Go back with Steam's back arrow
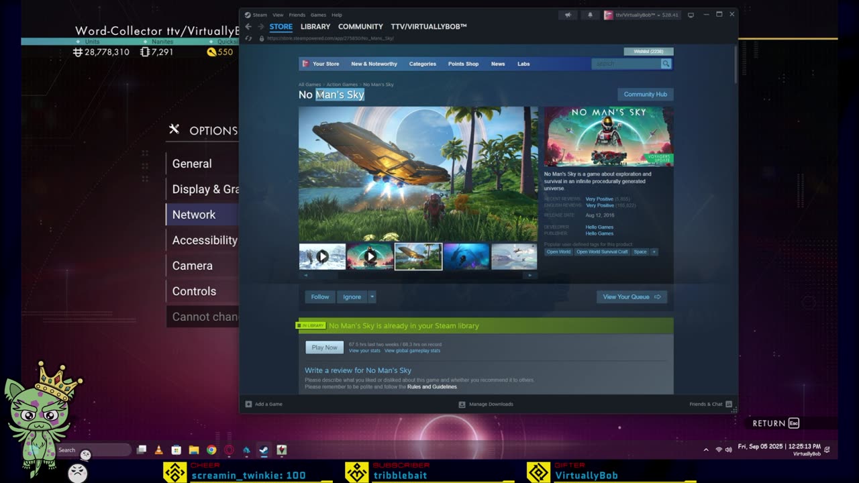This screenshot has width=859, height=483. coord(248,27)
